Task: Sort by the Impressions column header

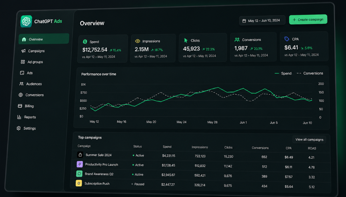Action: click(200, 147)
